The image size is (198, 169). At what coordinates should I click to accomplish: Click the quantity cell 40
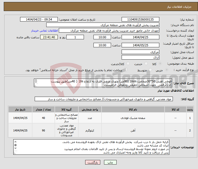(43, 118)
